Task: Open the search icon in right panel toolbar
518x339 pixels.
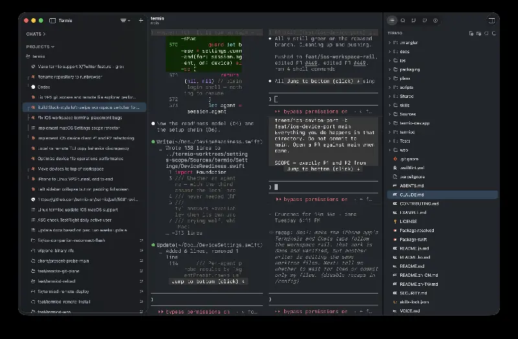Action: pos(403,21)
